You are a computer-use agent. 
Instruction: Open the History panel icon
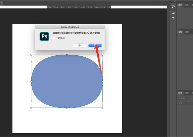click(173, 6)
